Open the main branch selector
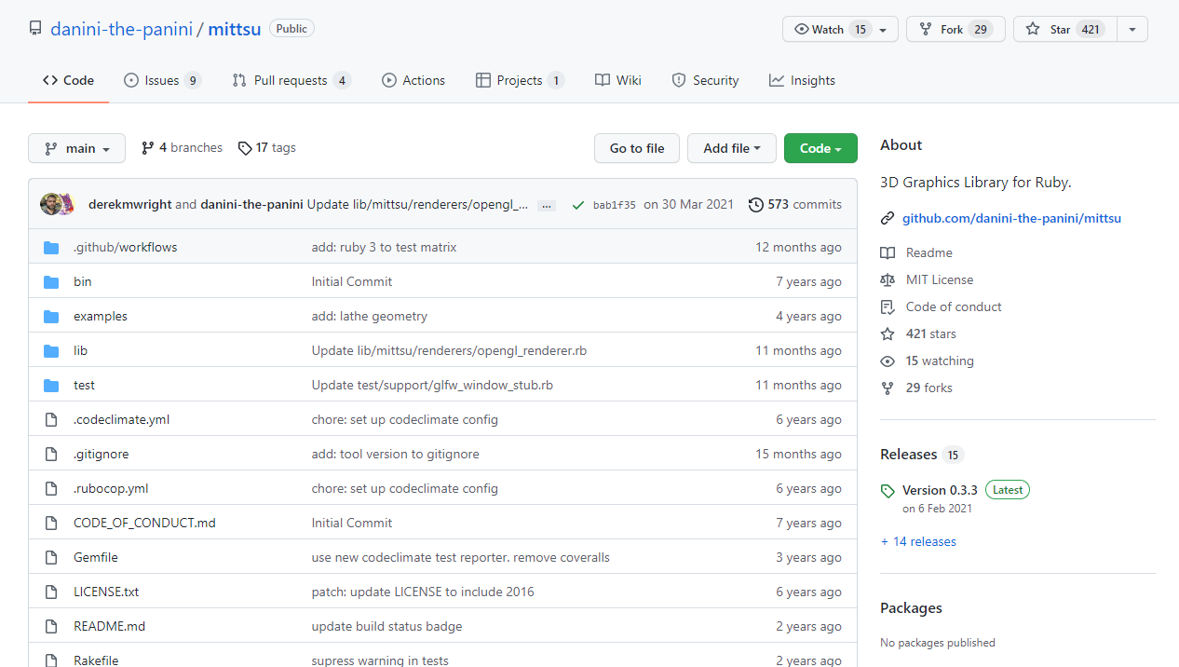Viewport: 1179px width, 667px height. pos(76,148)
